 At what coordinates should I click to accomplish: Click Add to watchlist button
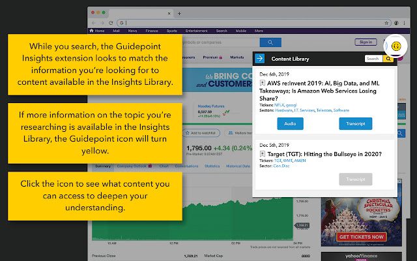coord(201,133)
